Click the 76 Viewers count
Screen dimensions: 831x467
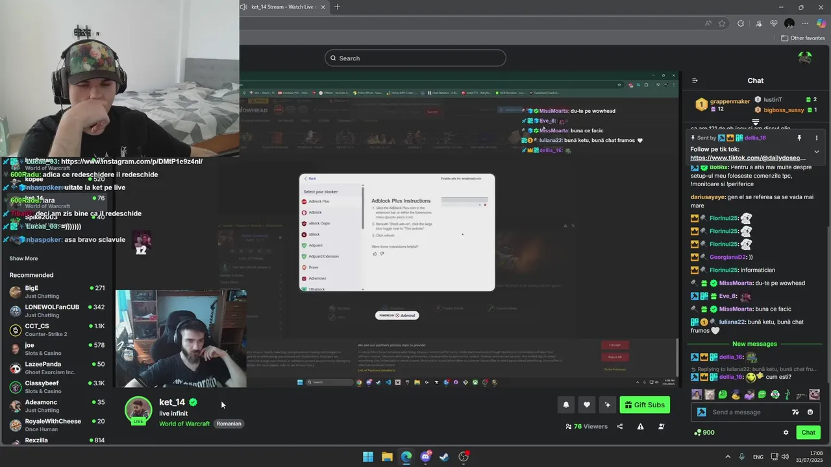point(586,426)
